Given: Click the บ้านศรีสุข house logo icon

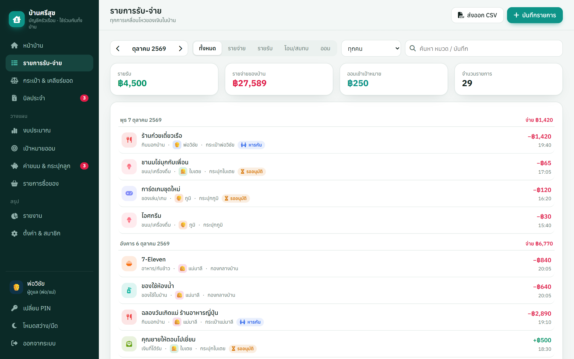Looking at the screenshot, I should click(16, 19).
